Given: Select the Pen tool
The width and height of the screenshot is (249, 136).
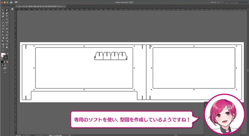Looking at the screenshot, I should pyautogui.click(x=7, y=13).
